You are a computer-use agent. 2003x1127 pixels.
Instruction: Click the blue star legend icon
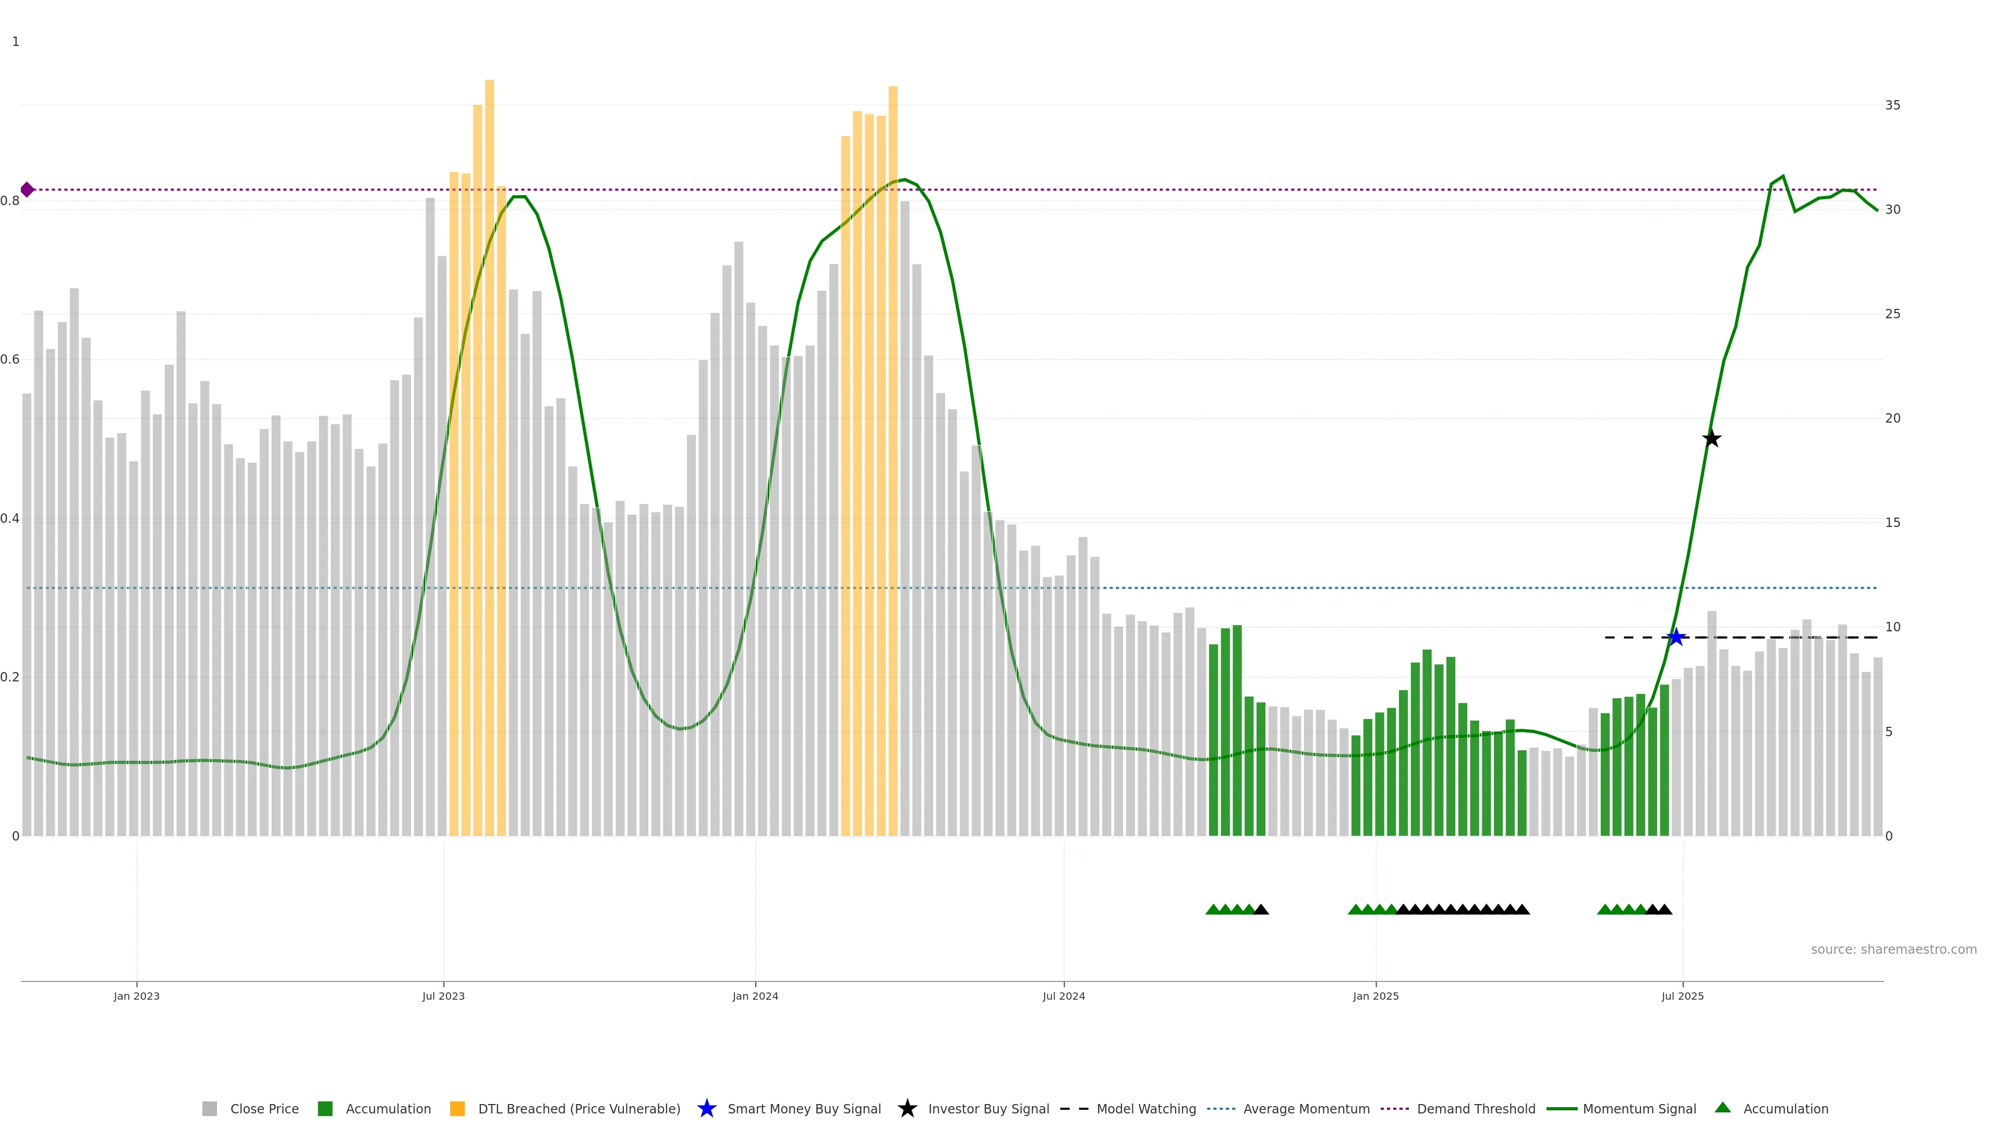706,1108
